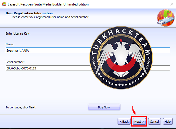This screenshot has width=176, height=129.
Task: Select the 'User Registration Information' heading
Action: pos(29,13)
